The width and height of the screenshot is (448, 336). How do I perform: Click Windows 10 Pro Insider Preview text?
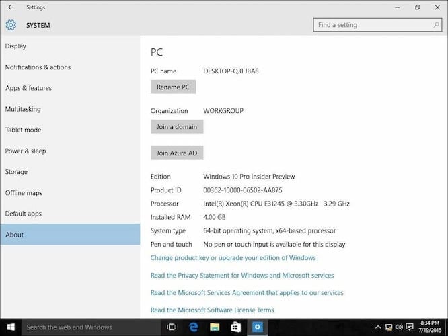click(249, 177)
